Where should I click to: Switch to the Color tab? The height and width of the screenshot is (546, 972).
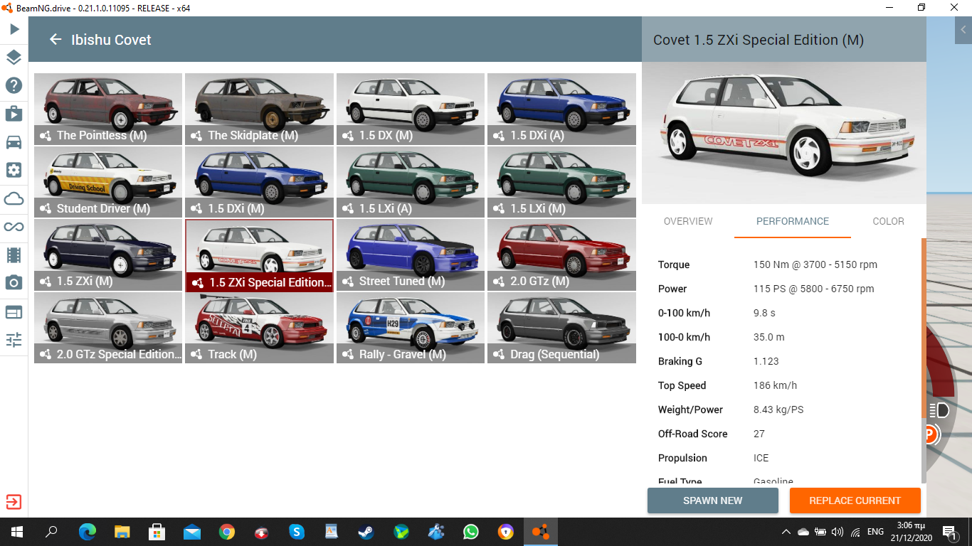click(x=889, y=221)
